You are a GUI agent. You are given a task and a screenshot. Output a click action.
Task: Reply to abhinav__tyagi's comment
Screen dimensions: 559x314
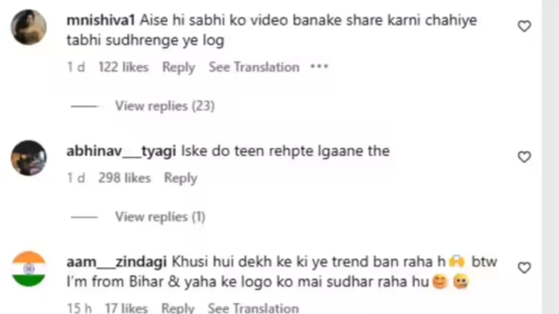point(180,178)
